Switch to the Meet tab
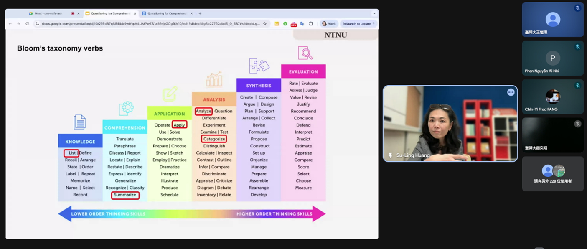The width and height of the screenshot is (587, 249). pyautogui.click(x=48, y=13)
